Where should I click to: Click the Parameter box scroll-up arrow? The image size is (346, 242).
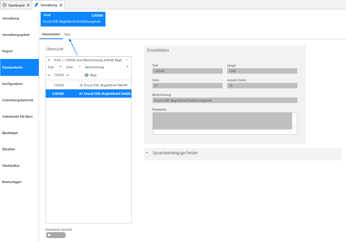point(294,115)
